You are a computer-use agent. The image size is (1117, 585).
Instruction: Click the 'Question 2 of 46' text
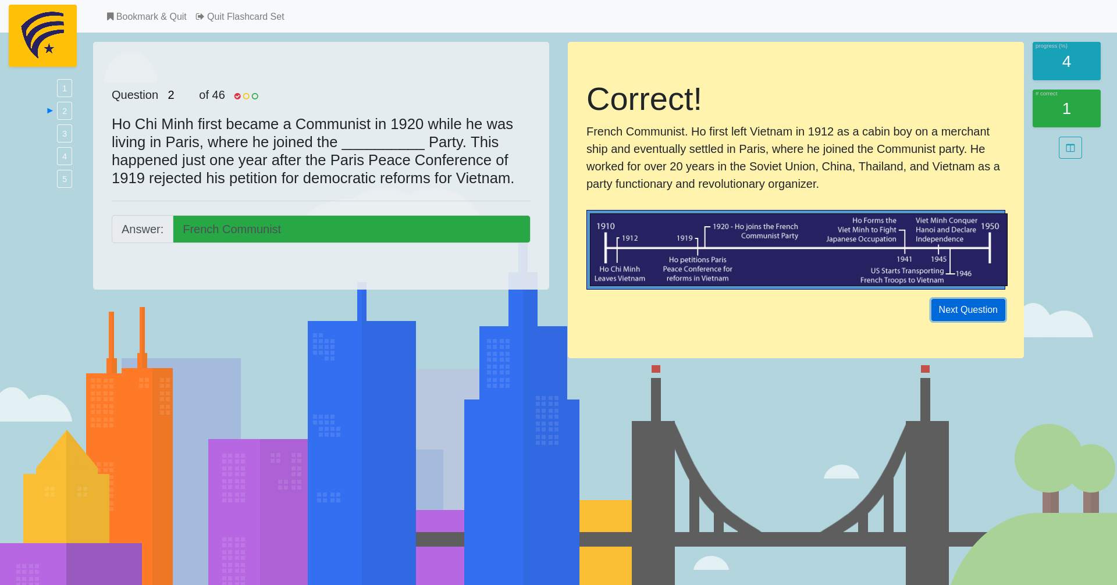click(x=168, y=95)
